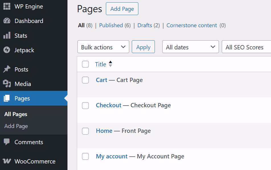The height and width of the screenshot is (170, 271).
Task: Open Stats via the bar chart icon
Action: 7,35
